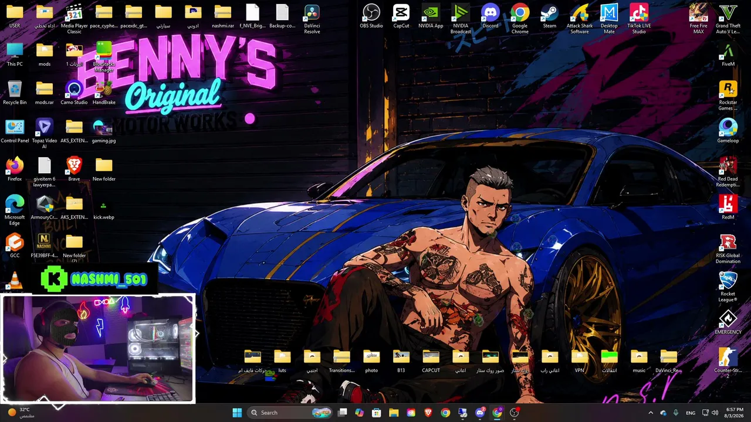Screen dimensions: 751x422
Task: Open the weather widget showing 32°C
Action: [x=22, y=413]
